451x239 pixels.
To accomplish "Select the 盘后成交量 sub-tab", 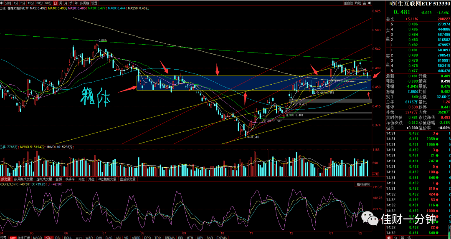I will coord(127,179).
